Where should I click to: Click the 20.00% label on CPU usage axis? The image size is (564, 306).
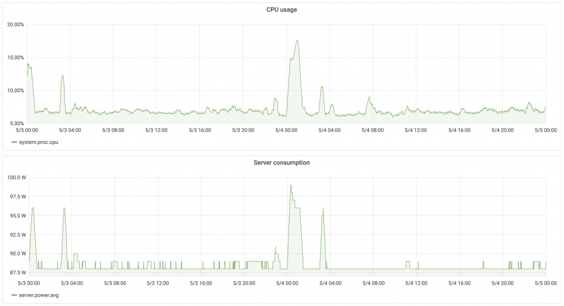pyautogui.click(x=15, y=25)
